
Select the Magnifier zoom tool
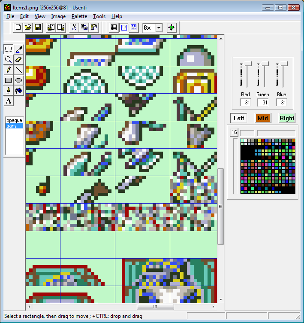click(x=9, y=60)
